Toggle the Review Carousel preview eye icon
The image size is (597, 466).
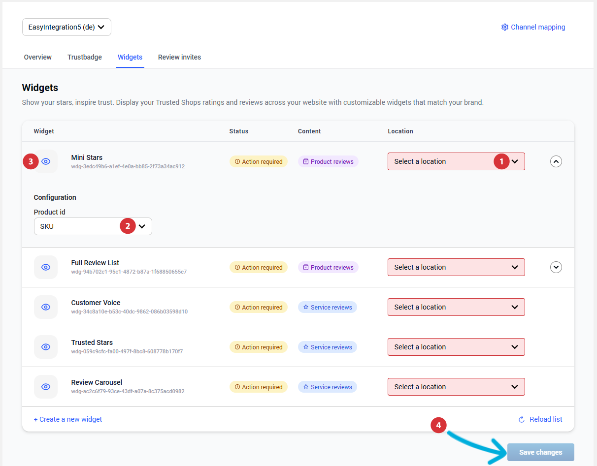[x=46, y=387]
